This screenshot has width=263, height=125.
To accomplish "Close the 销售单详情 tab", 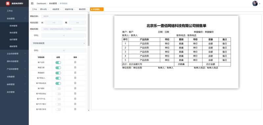I will (x=75, y=9).
